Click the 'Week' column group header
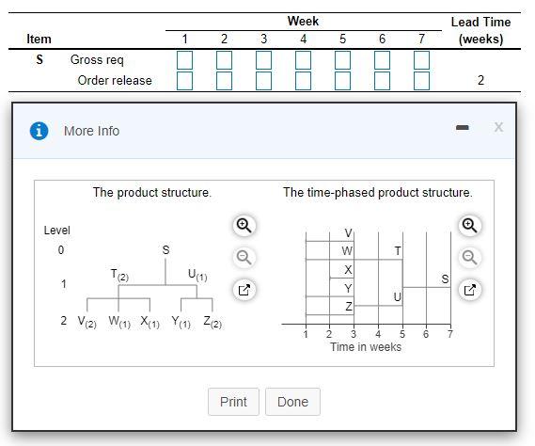The image size is (535, 446). pos(303,22)
